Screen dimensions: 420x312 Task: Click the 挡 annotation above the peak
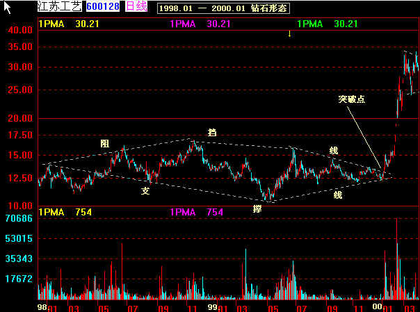coord(212,132)
